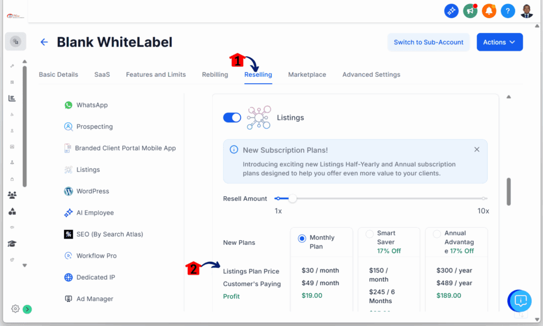Screen dimensions: 543x326
Task: Open the shapes sidebar icon
Action: (x=12, y=211)
